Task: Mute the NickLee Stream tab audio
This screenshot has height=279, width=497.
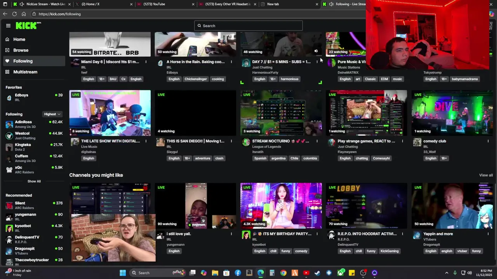Action: pyautogui.click(x=22, y=4)
